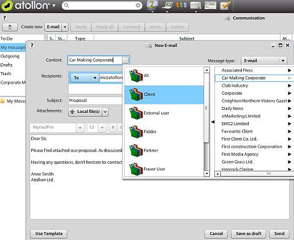Click the refresh arrow button
This screenshot has height=240, width=294.
point(10,27)
